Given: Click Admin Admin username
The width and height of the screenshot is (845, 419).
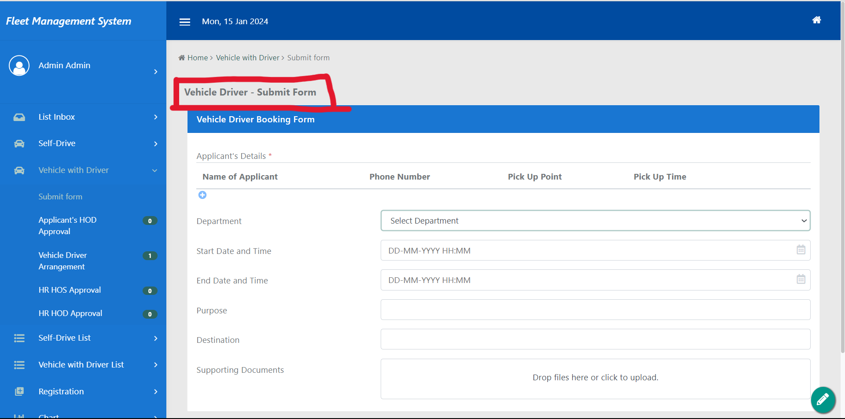Looking at the screenshot, I should 64,65.
